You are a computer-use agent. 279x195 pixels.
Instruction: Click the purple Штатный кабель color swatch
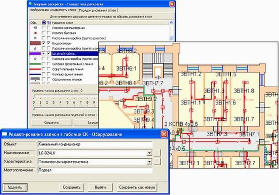click(x=35, y=53)
